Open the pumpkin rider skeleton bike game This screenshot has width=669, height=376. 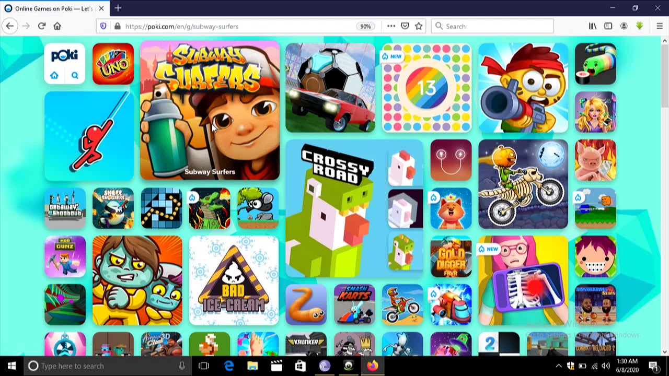(x=523, y=184)
